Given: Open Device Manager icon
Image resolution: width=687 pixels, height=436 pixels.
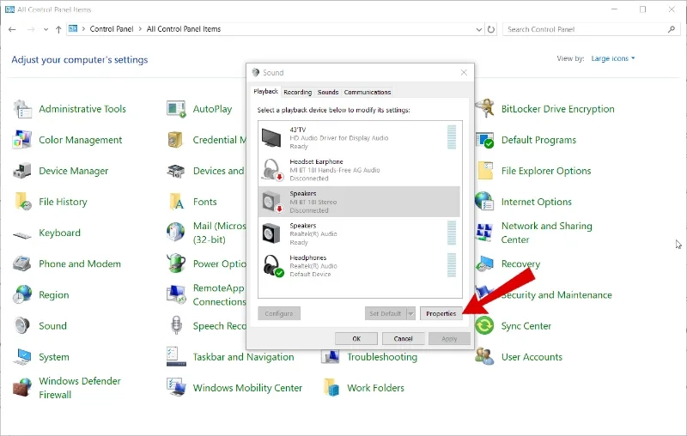Looking at the screenshot, I should click(22, 171).
